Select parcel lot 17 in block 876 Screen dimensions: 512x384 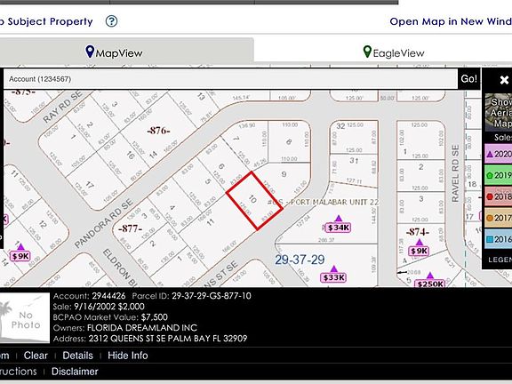[x=89, y=186]
